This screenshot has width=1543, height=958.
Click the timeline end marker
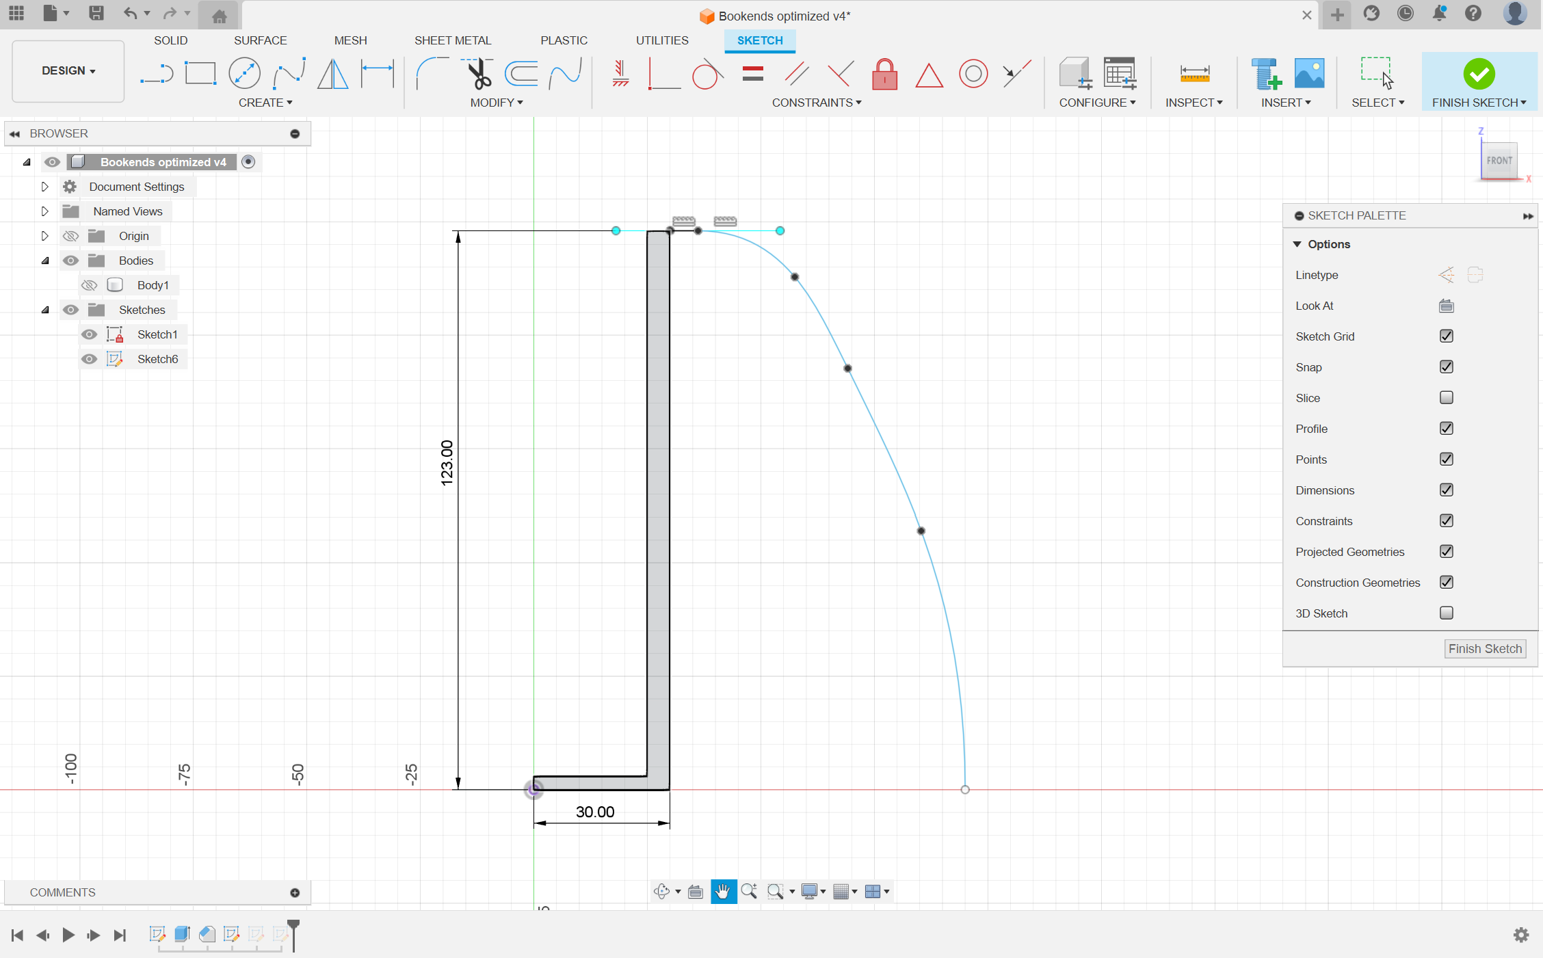coord(293,934)
